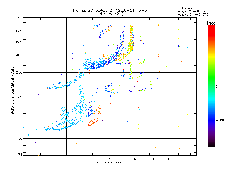Click the '75' y-axis tick label
This screenshot has height=173, width=231.
20,155
